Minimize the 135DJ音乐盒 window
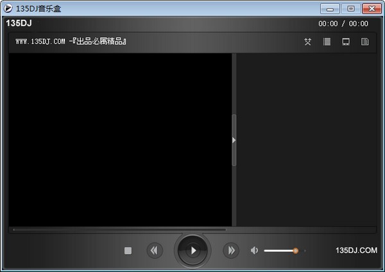 point(330,9)
